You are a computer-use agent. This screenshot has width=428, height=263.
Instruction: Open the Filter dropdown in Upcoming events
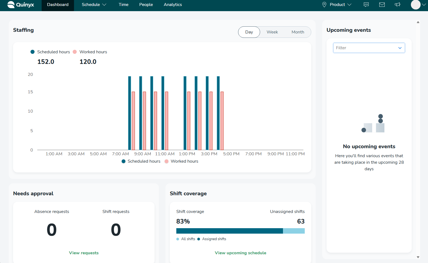[369, 48]
